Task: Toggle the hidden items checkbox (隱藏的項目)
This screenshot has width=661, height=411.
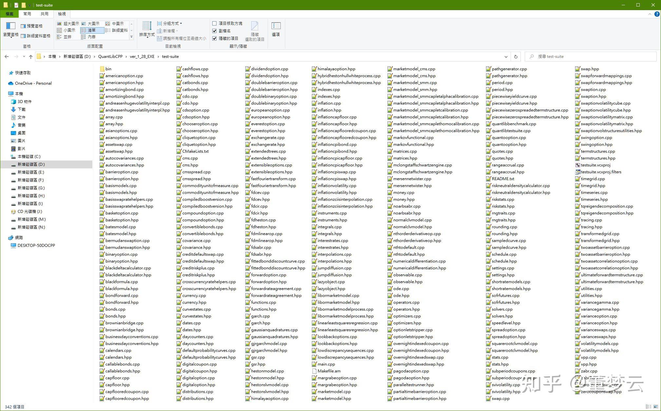Action: coord(215,38)
